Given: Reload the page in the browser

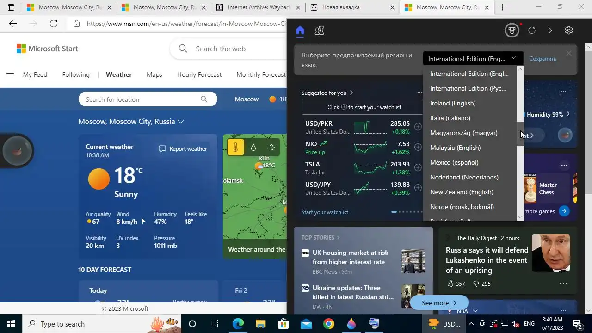Looking at the screenshot, I should [54, 24].
